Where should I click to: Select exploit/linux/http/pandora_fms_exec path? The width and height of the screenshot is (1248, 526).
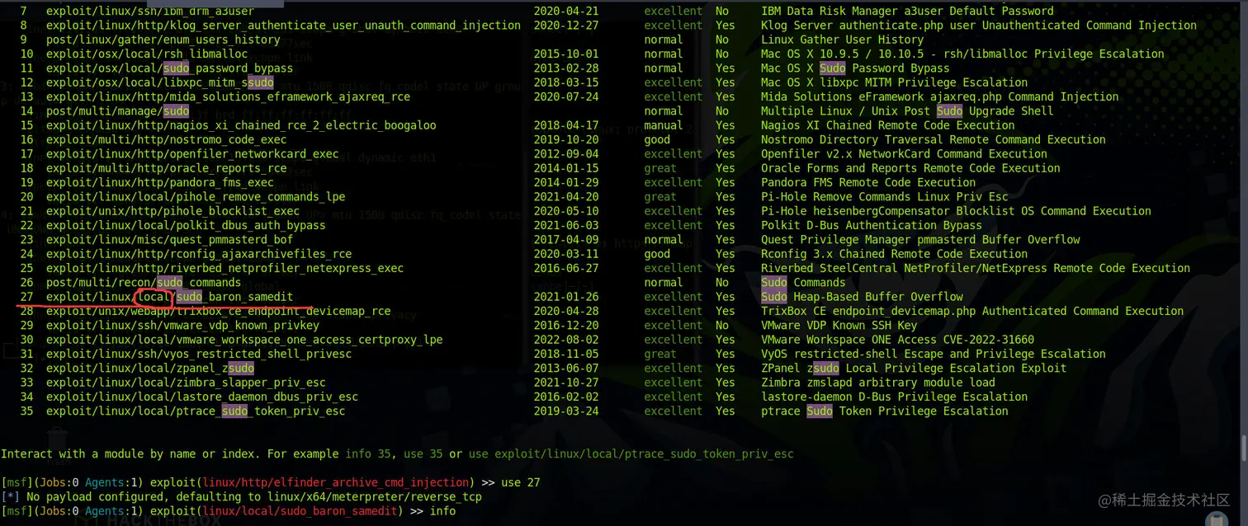160,182
